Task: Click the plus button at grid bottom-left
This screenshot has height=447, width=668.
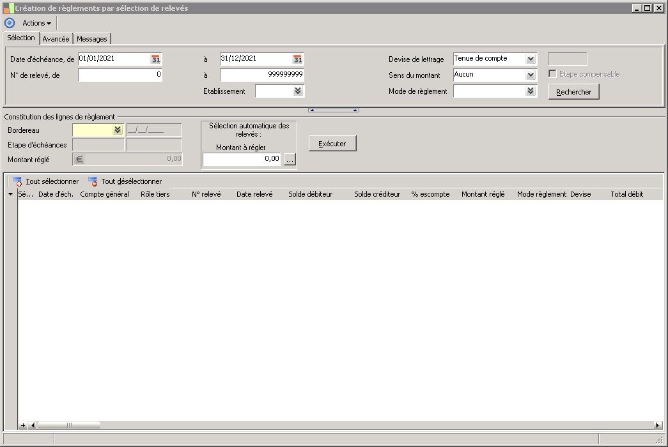Action: point(23,425)
